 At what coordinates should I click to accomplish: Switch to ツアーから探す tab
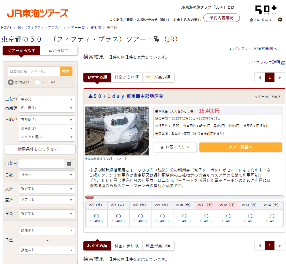click(x=21, y=51)
